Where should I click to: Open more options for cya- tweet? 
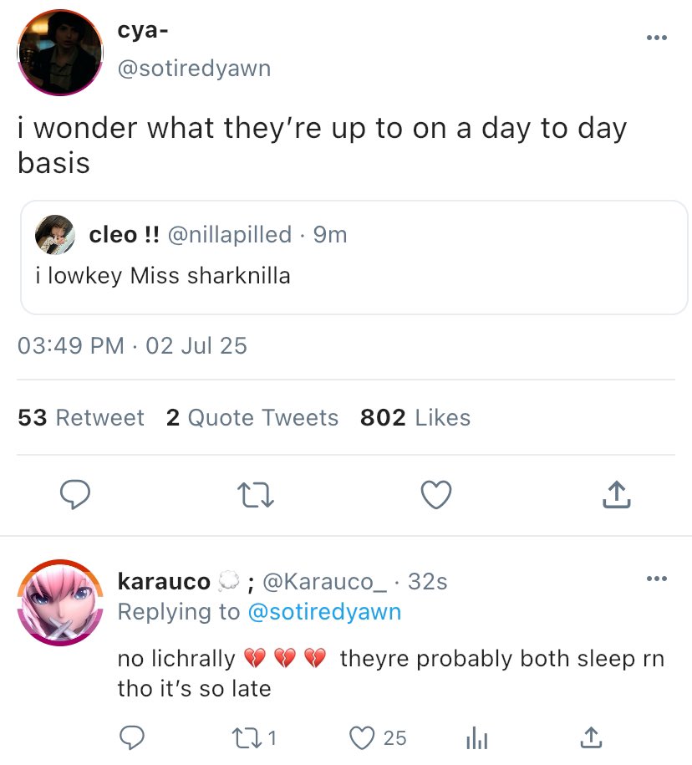point(657,38)
